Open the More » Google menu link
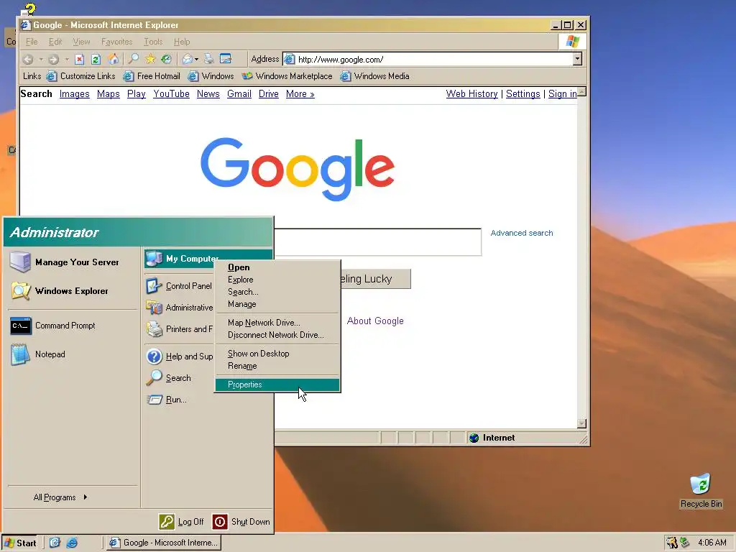The image size is (736, 552). [x=300, y=94]
